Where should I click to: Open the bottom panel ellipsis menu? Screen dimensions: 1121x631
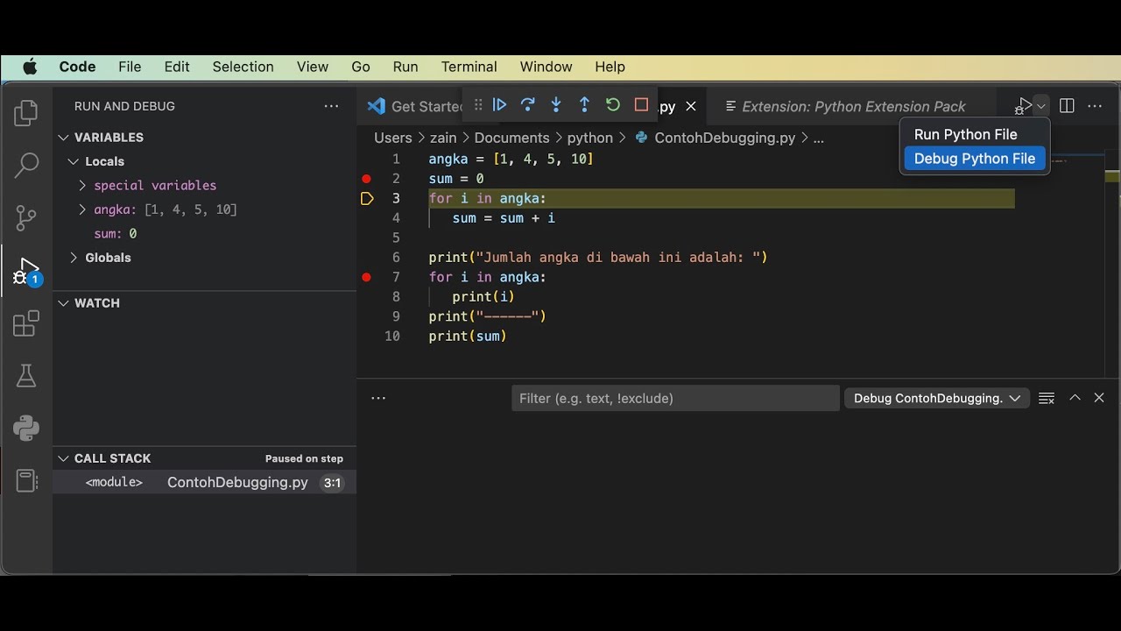[x=378, y=398]
